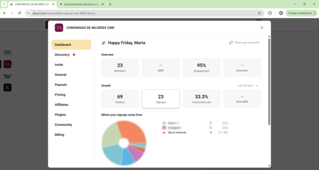319x170 pixels.
Task: Open the Payouts section
Action: click(x=61, y=85)
